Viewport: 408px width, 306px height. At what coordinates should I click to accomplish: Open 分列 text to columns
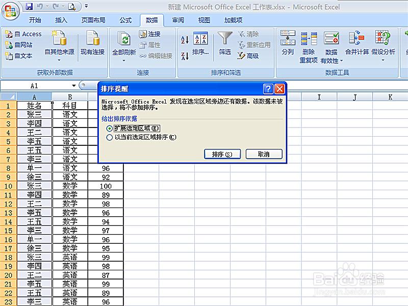[x=288, y=43]
